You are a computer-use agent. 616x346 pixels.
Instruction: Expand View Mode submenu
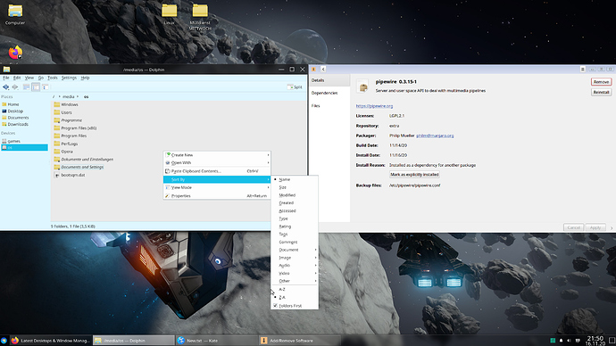(x=217, y=187)
